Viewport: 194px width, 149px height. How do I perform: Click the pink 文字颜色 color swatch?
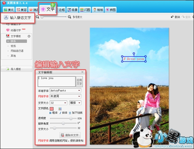(x=51, y=109)
